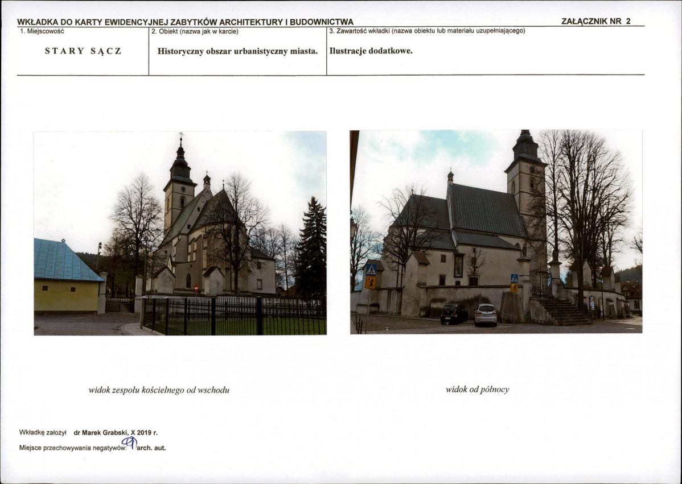The height and width of the screenshot is (484, 682).
Task: Click the 'STARY SĄCZ' locality text
Action: [x=83, y=51]
